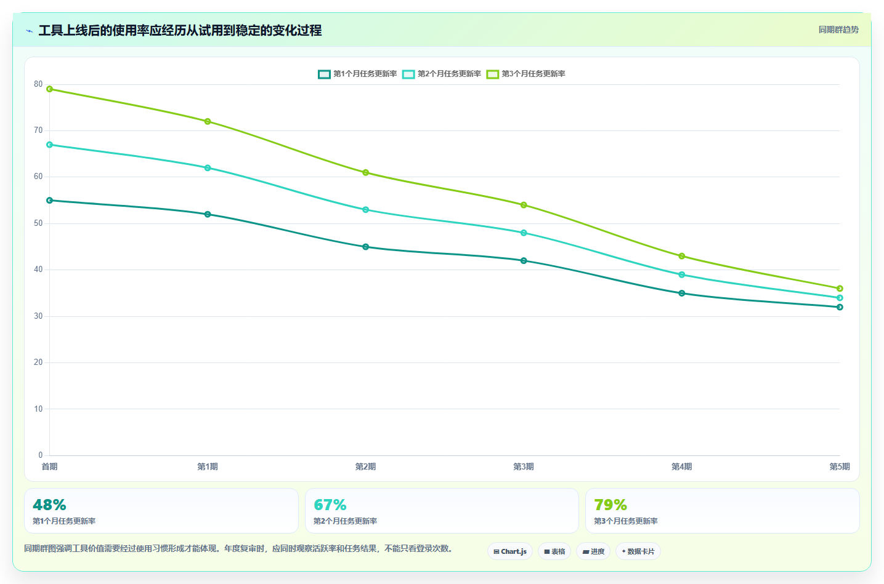The image size is (884, 584).
Task: Click the 进度 pill button
Action: click(x=593, y=551)
